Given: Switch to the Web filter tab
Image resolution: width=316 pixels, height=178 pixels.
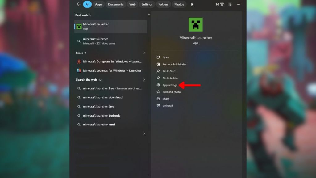Looking at the screenshot, I should pyautogui.click(x=132, y=4).
